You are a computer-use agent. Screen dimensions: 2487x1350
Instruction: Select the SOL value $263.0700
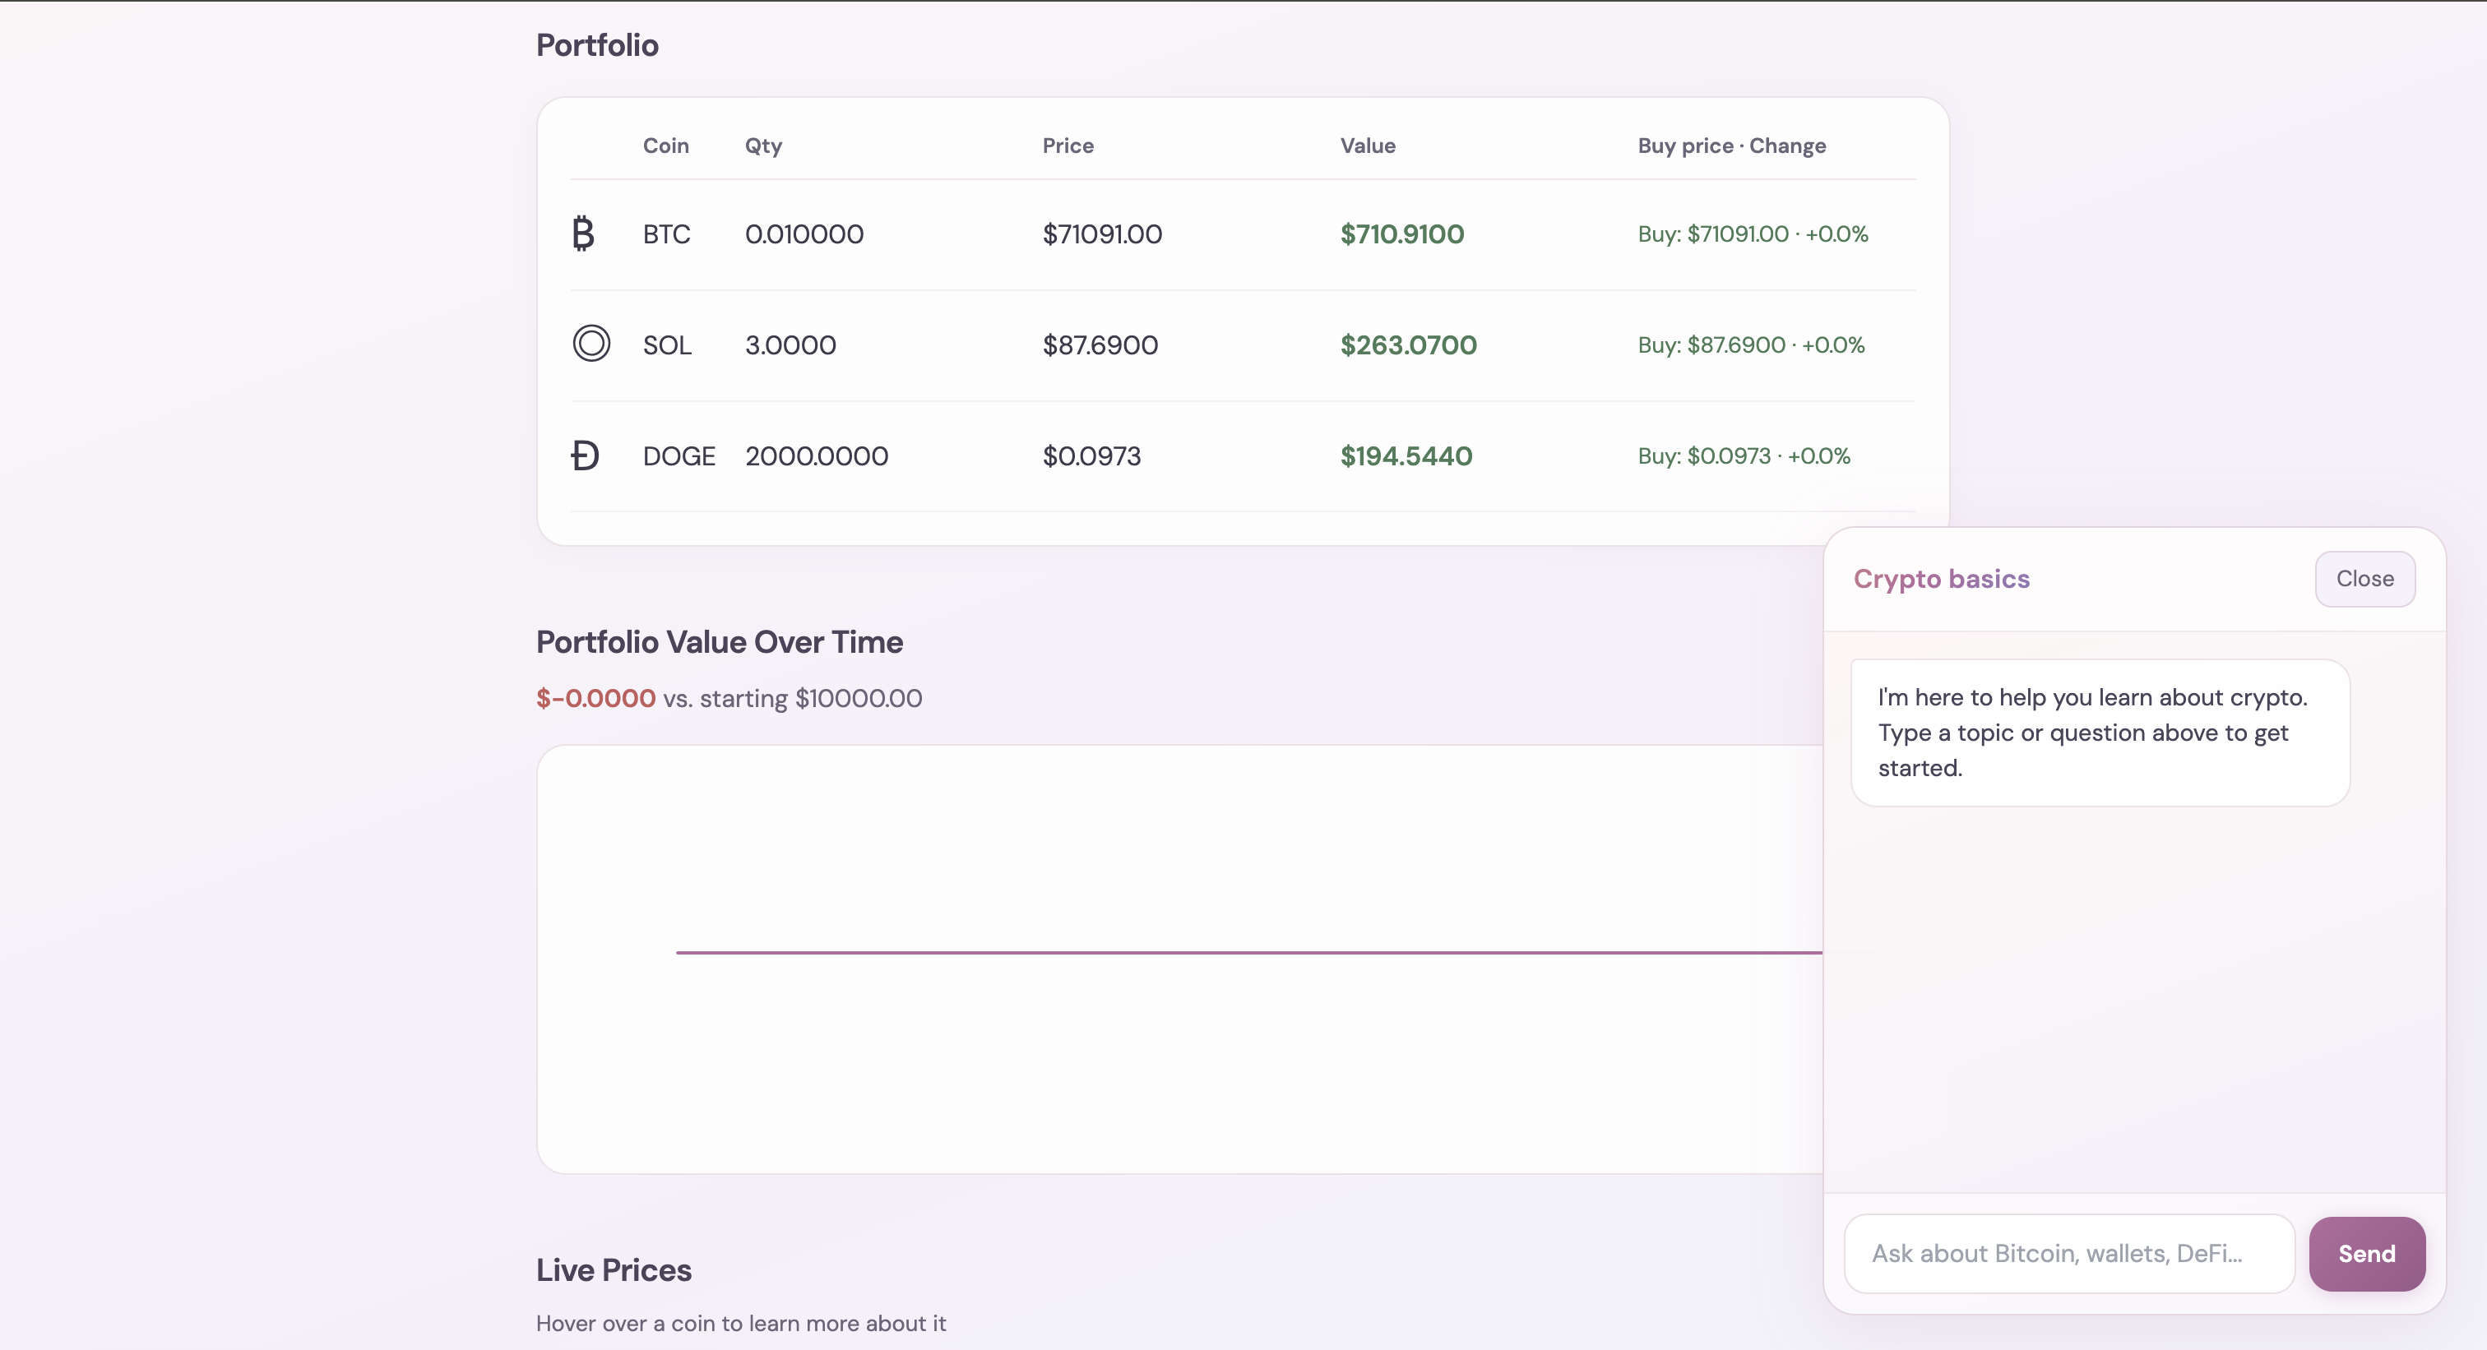click(x=1408, y=345)
